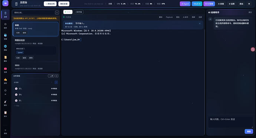Click the CPU 5.6% status value
Viewport: 256px width, 138px height.
(121, 4)
